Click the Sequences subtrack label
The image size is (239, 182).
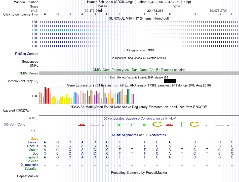[30, 61]
